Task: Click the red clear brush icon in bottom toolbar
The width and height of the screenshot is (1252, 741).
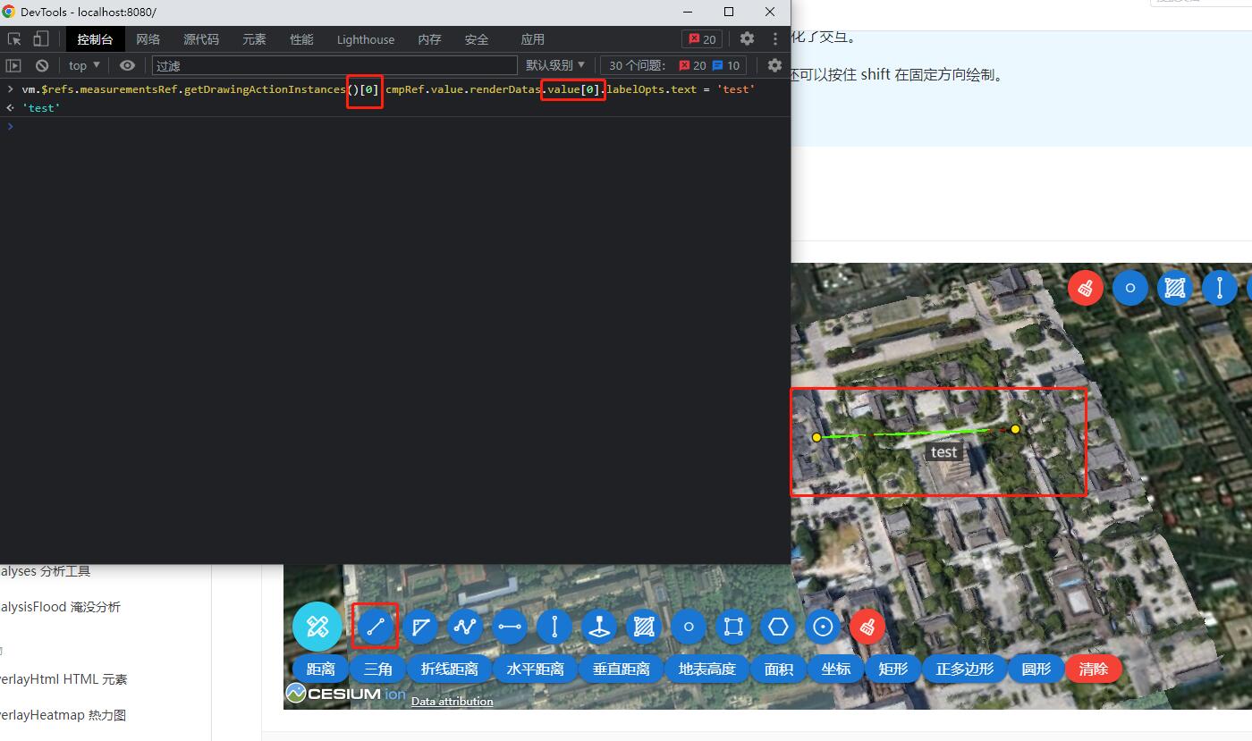Action: (x=867, y=627)
